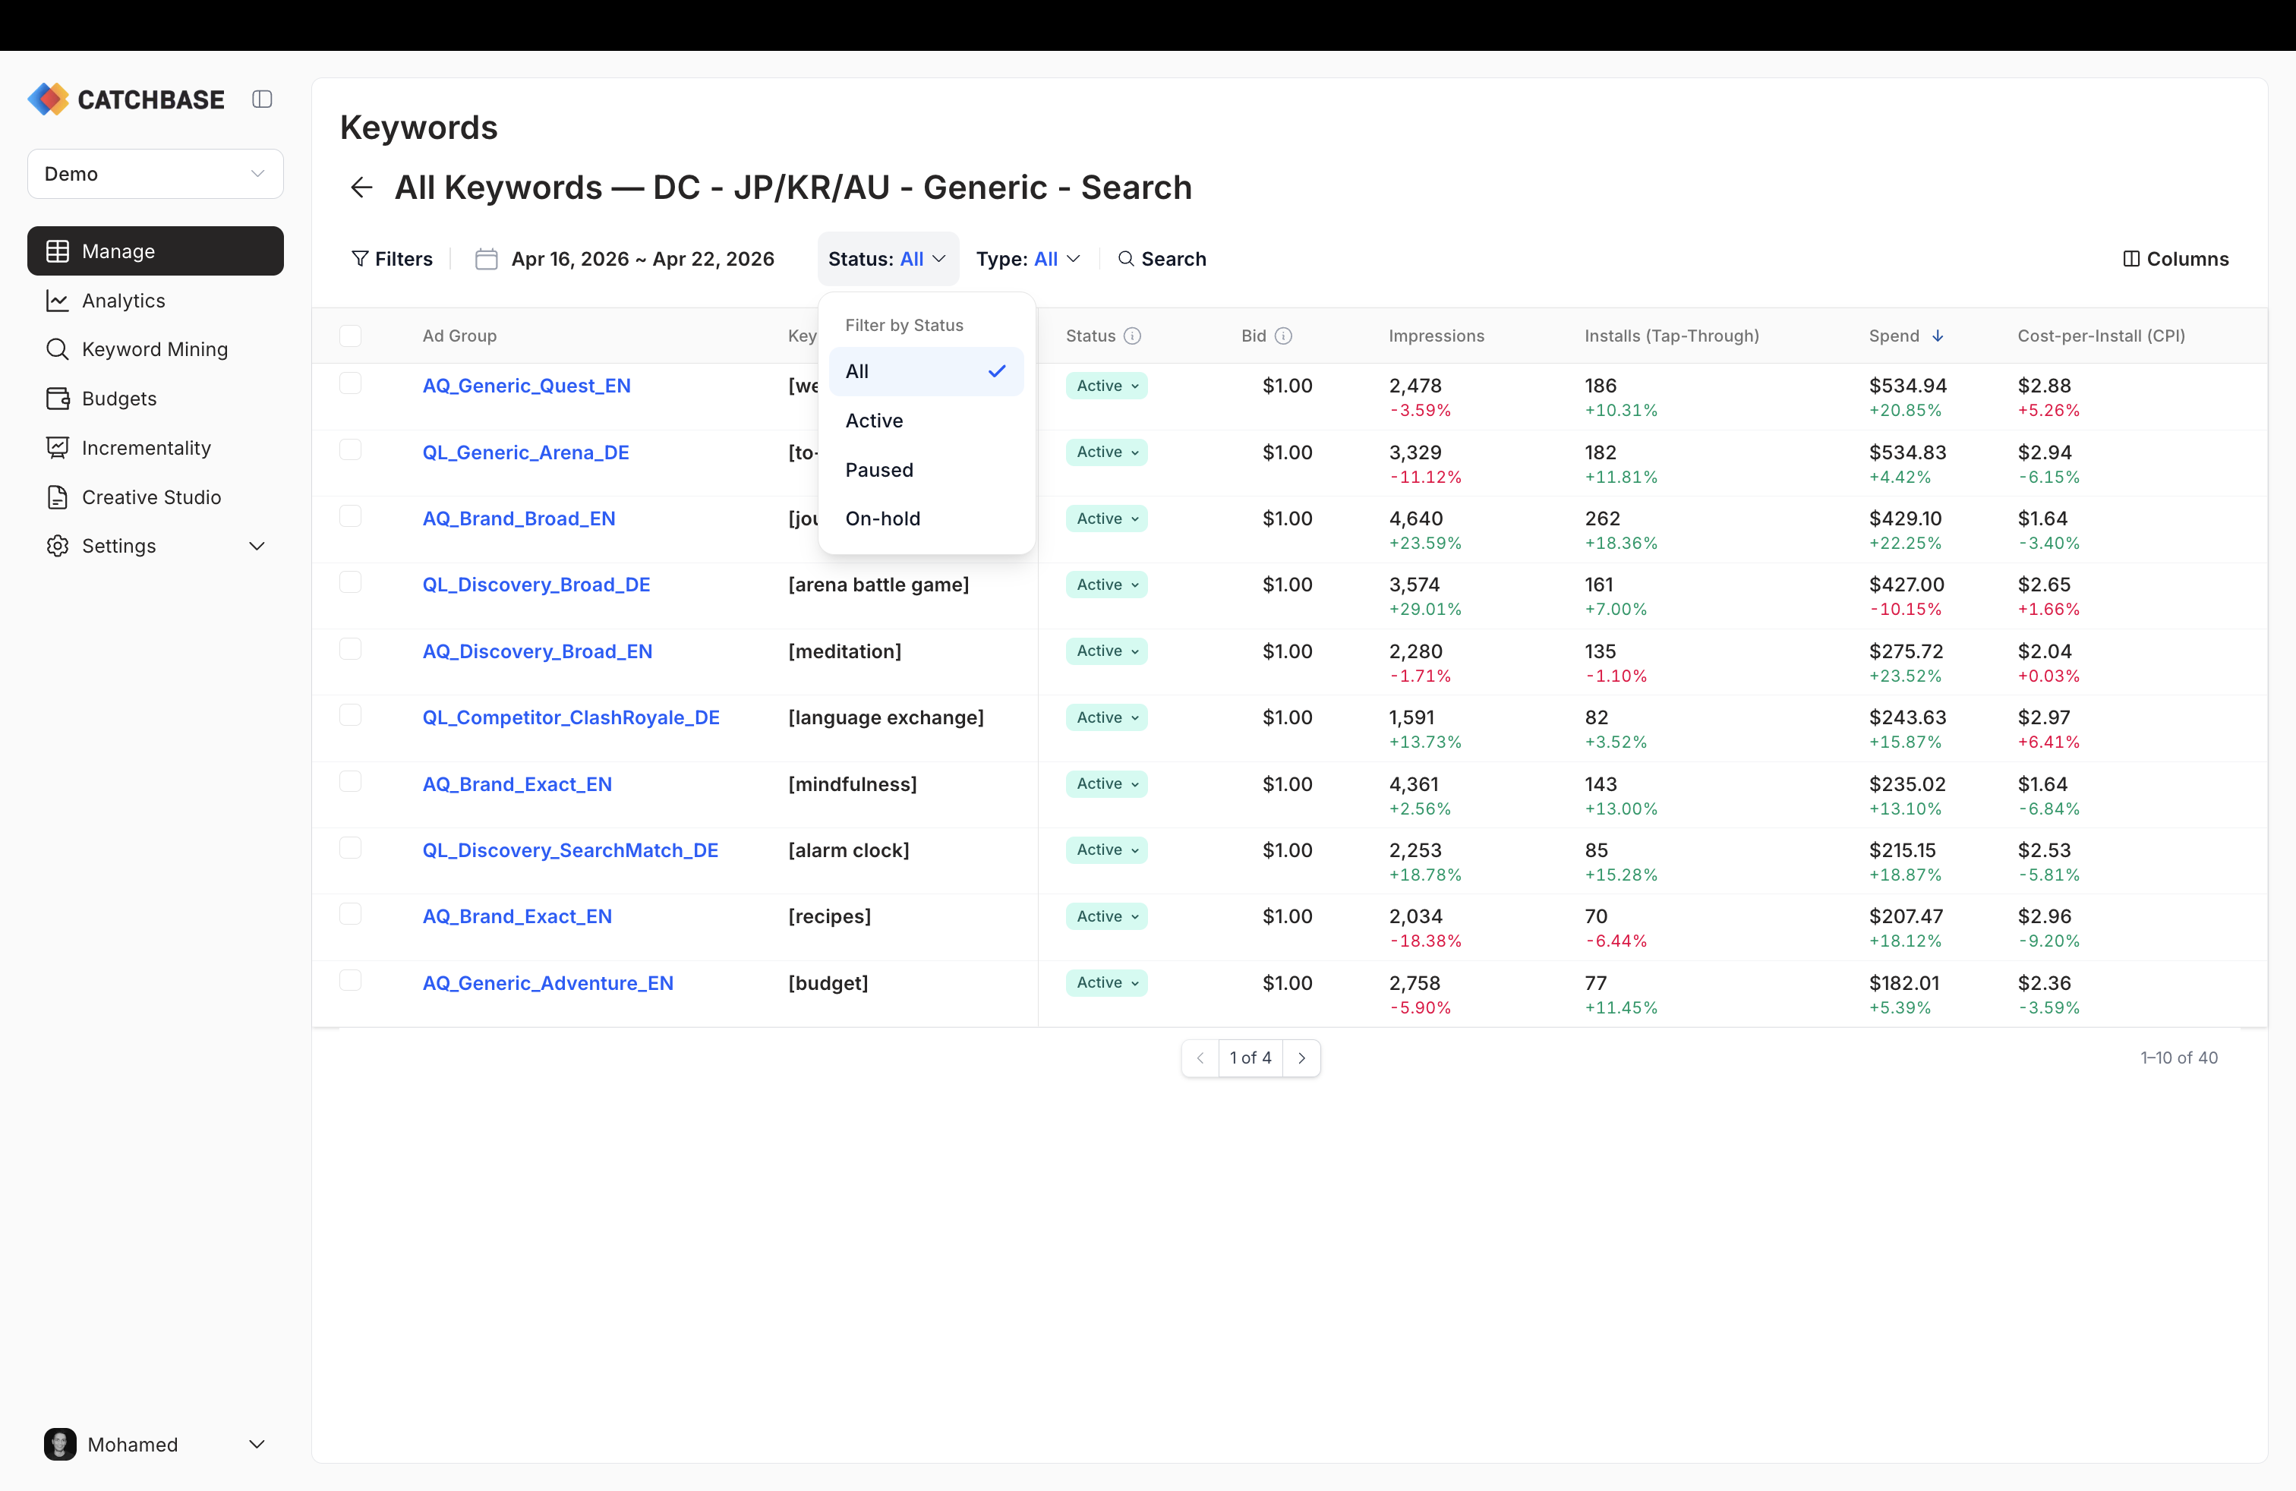
Task: Select all rows with the header checkbox
Action: [x=351, y=336]
